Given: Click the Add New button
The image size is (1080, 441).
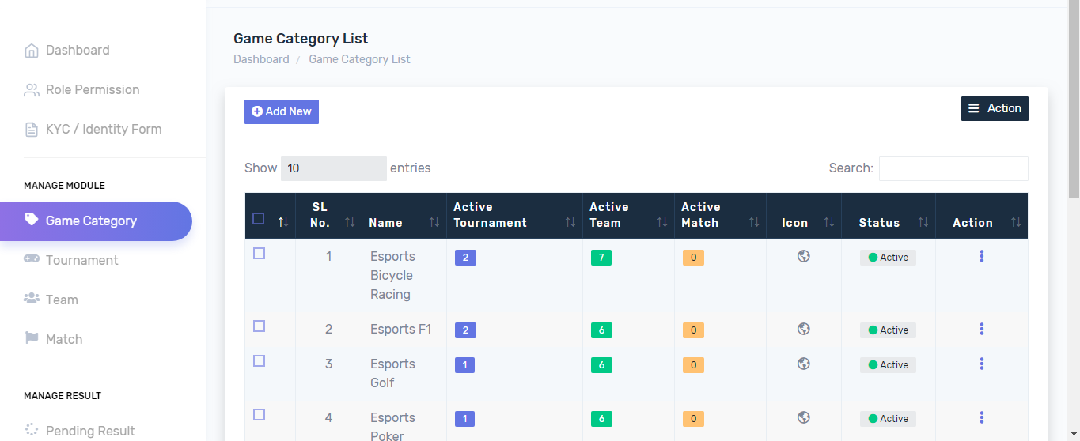Looking at the screenshot, I should (x=281, y=111).
